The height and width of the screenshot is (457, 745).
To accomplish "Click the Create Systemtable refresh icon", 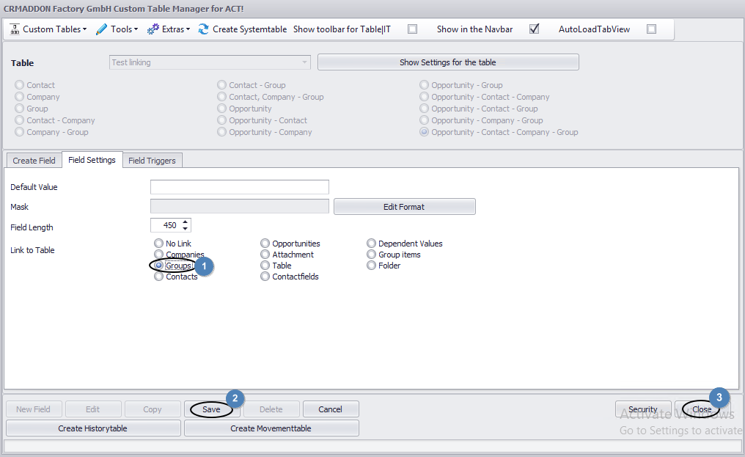I will tap(203, 29).
